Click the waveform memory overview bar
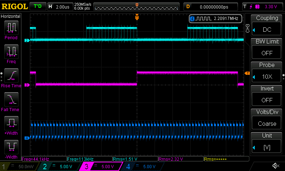Viewport: 285px width, 171px height. point(136,7)
